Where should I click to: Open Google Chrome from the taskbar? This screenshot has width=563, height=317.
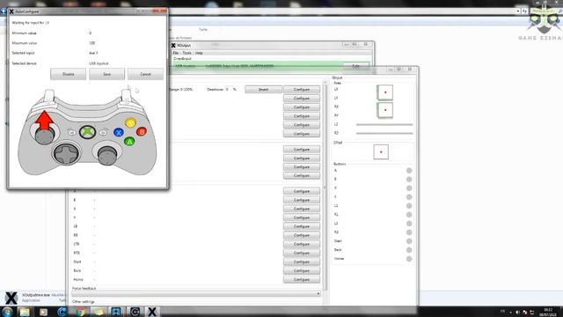pos(80,312)
